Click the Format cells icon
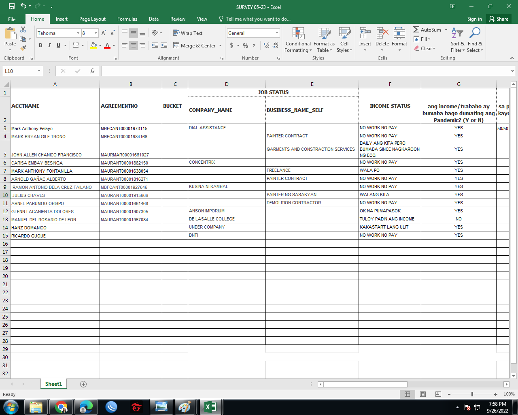518x415 pixels. [x=399, y=33]
